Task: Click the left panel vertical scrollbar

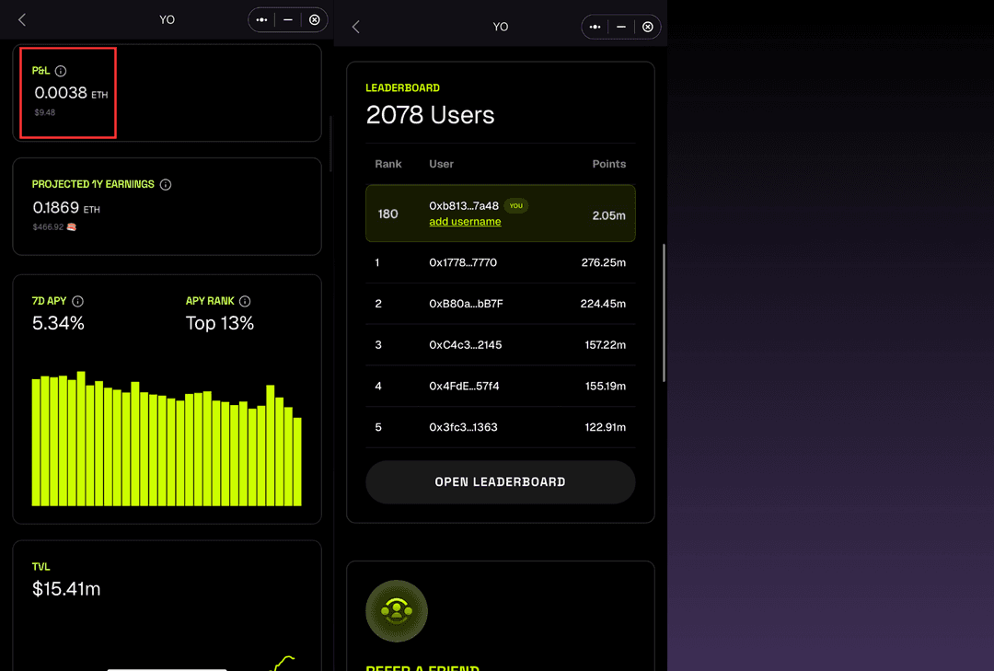Action: [331, 143]
